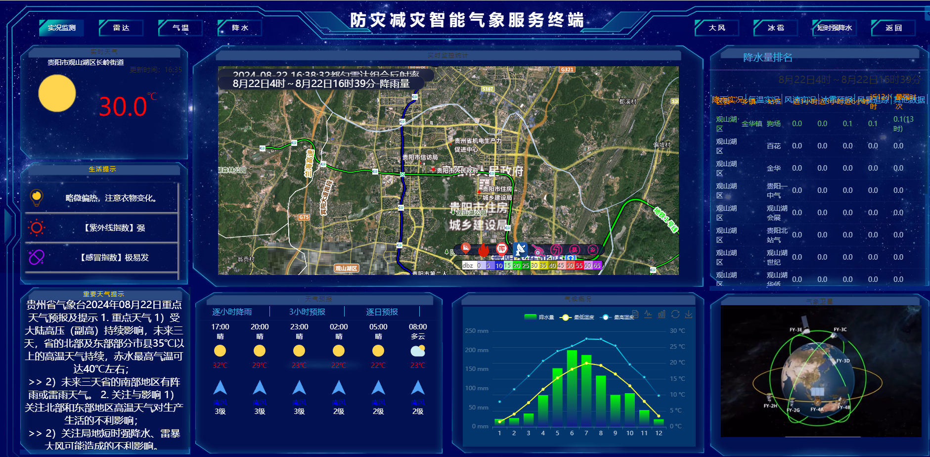Click the 20:00 forecast sun icon

260,351
